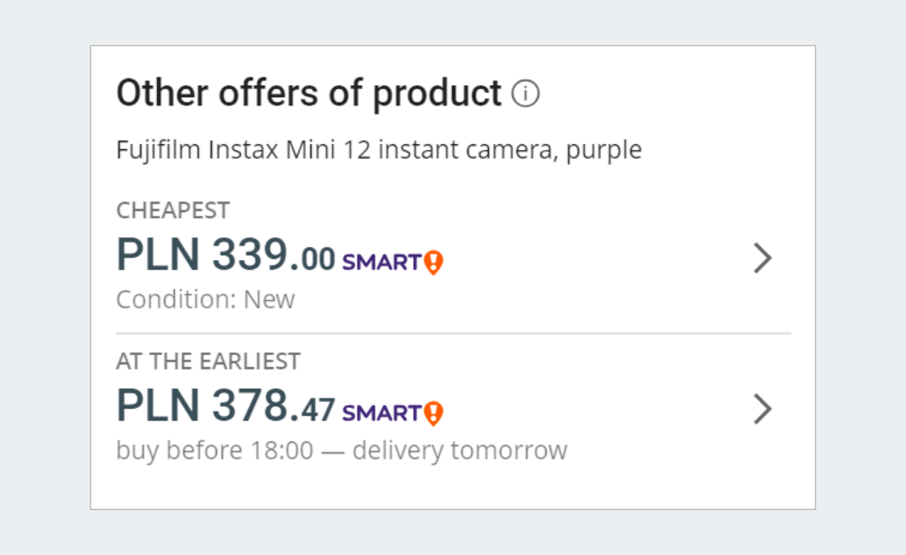The image size is (906, 555).
Task: Click orange exclamation pin on the earliest offer
Action: point(433,413)
